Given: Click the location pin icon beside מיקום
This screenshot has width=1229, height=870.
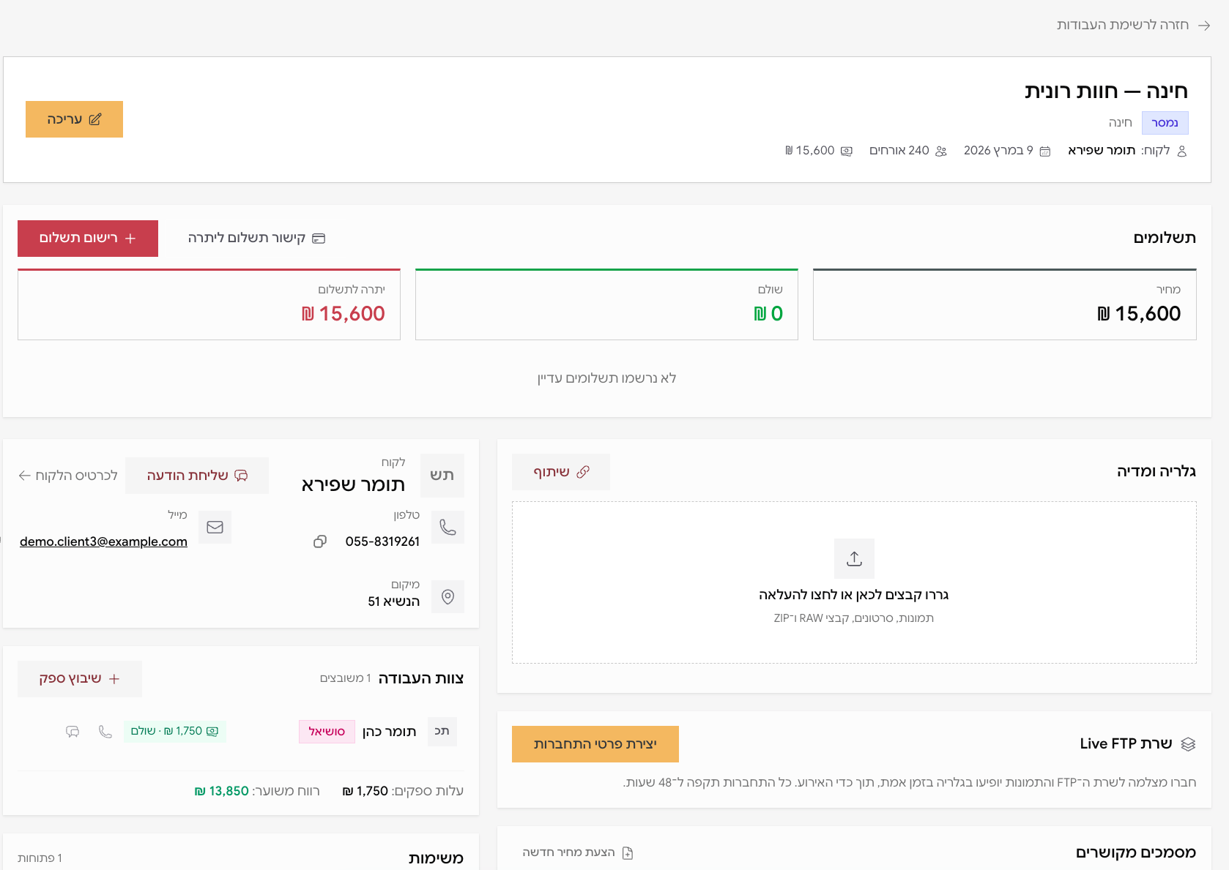Looking at the screenshot, I should pos(448,597).
